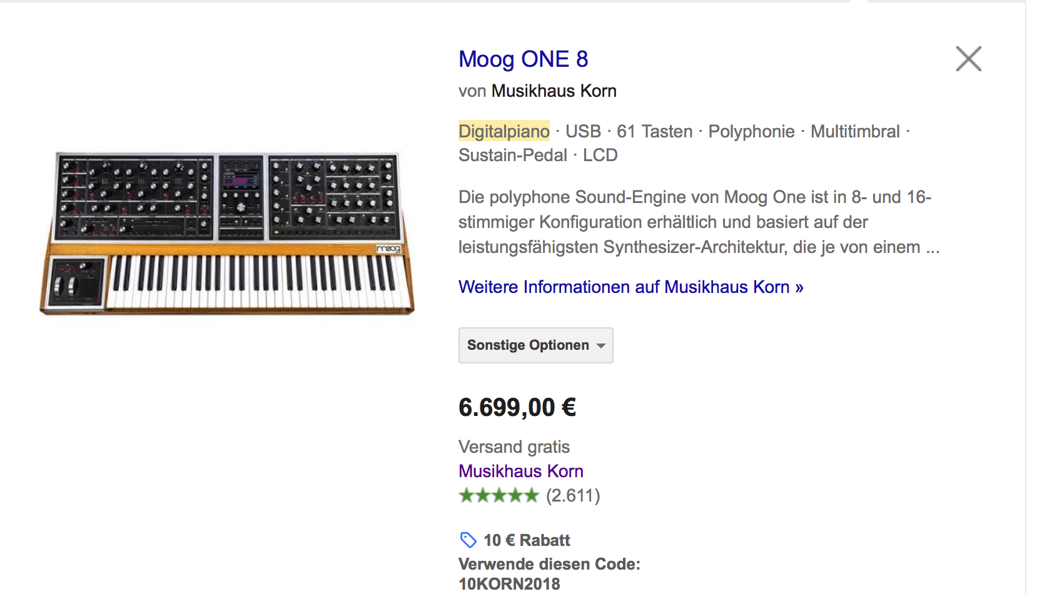Open the Moog ONE 8 title link
This screenshot has height=594, width=1042.
(x=523, y=59)
